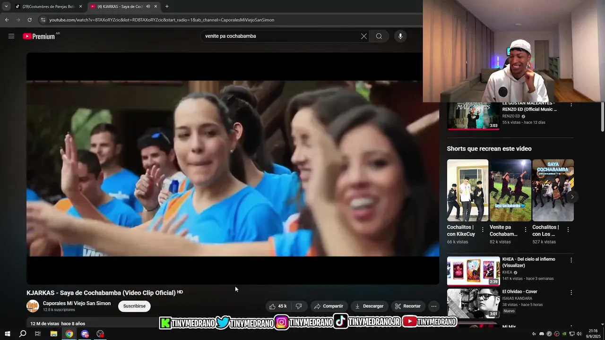
Task: Like the video with 45 k likes
Action: [278, 306]
